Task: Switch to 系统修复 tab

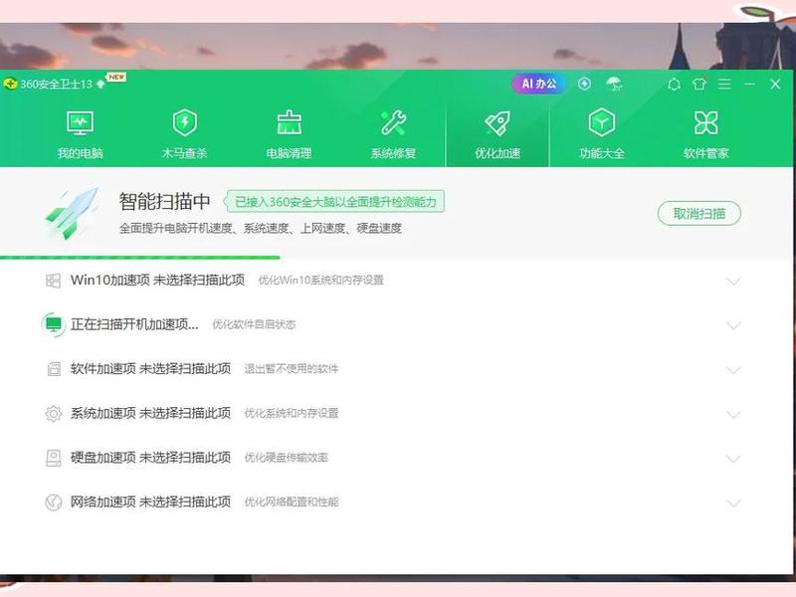Action: [393, 134]
